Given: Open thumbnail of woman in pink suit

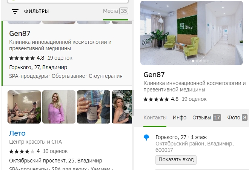Looking at the screenshot, I should pos(59,107).
